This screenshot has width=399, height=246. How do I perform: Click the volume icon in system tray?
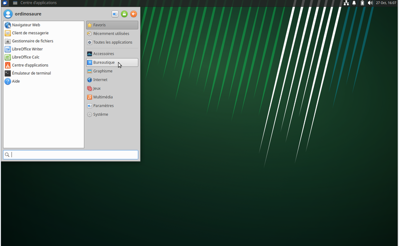click(370, 3)
